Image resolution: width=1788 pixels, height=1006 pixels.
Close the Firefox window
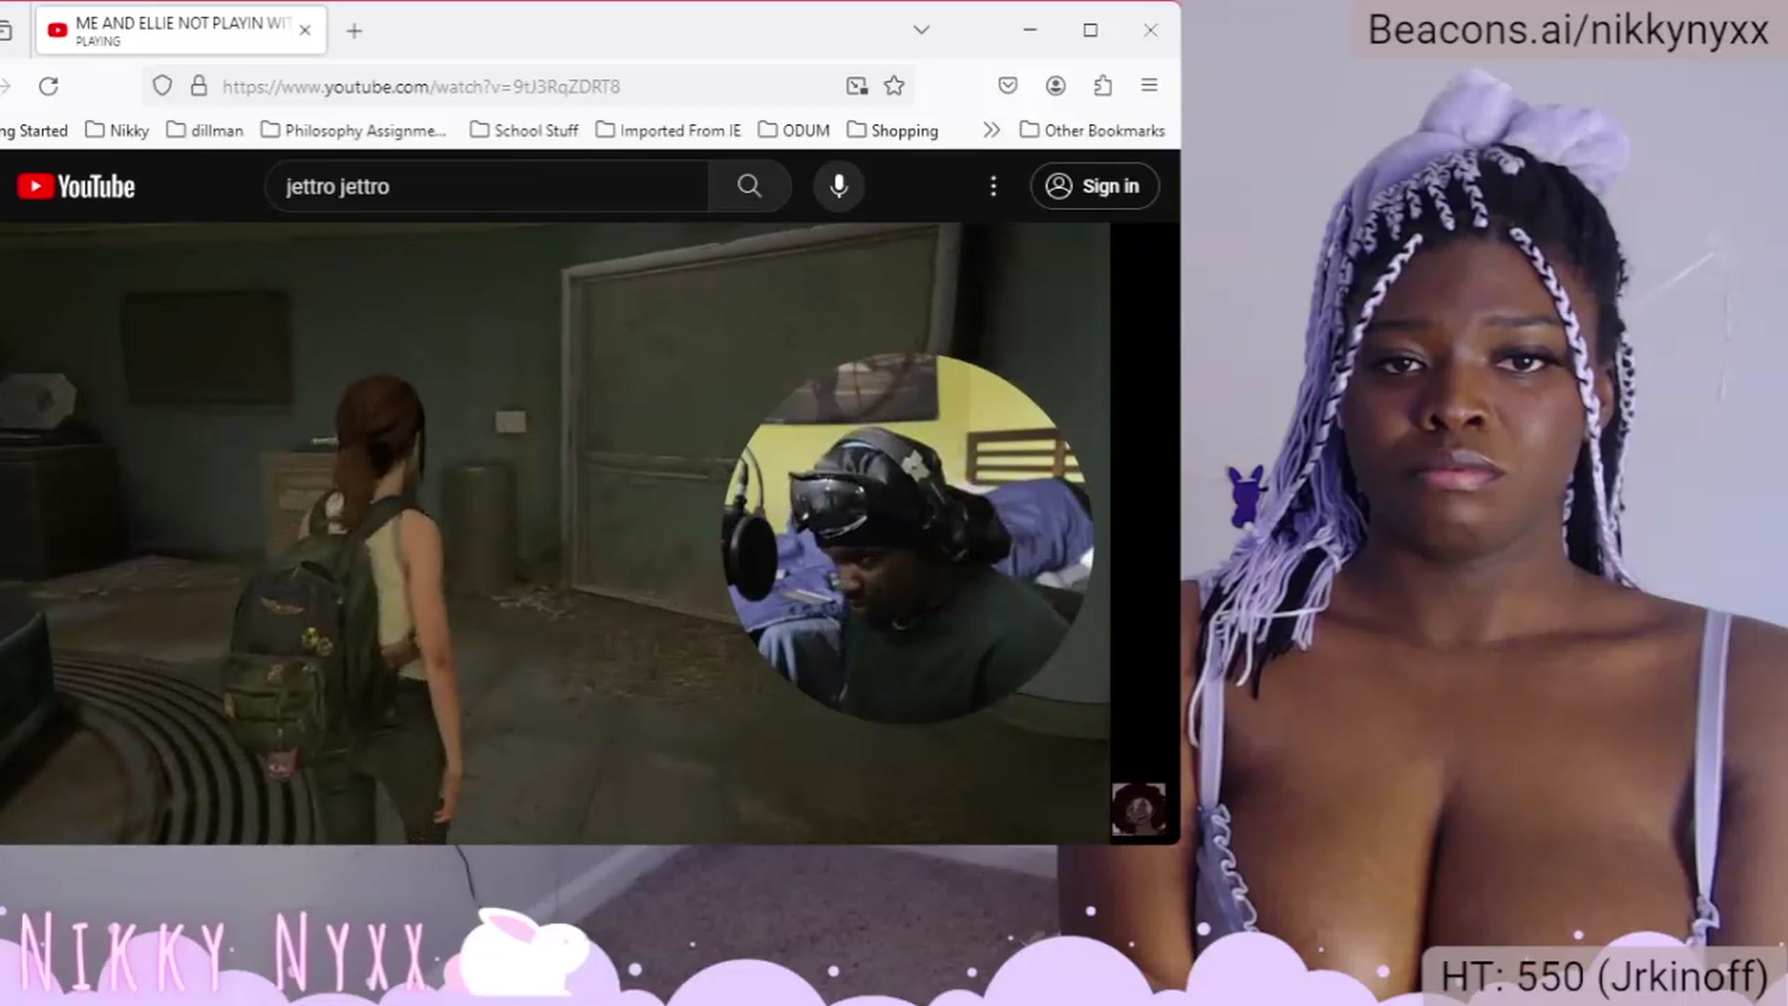[1151, 30]
